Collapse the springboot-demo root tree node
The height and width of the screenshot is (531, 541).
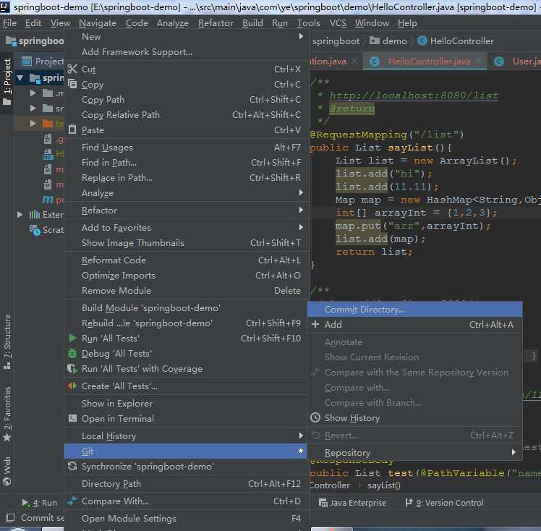click(20, 78)
